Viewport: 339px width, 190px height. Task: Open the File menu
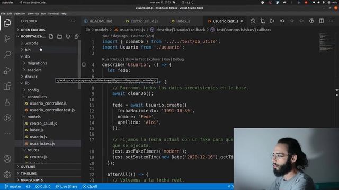point(3,13)
